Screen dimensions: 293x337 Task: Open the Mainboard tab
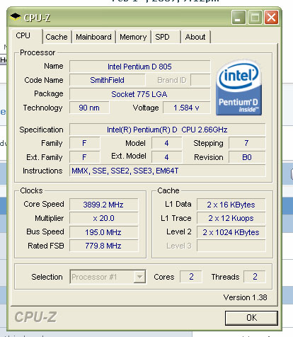93,37
